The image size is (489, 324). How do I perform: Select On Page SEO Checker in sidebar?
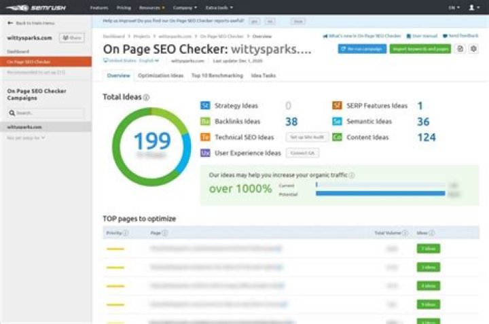pyautogui.click(x=46, y=62)
